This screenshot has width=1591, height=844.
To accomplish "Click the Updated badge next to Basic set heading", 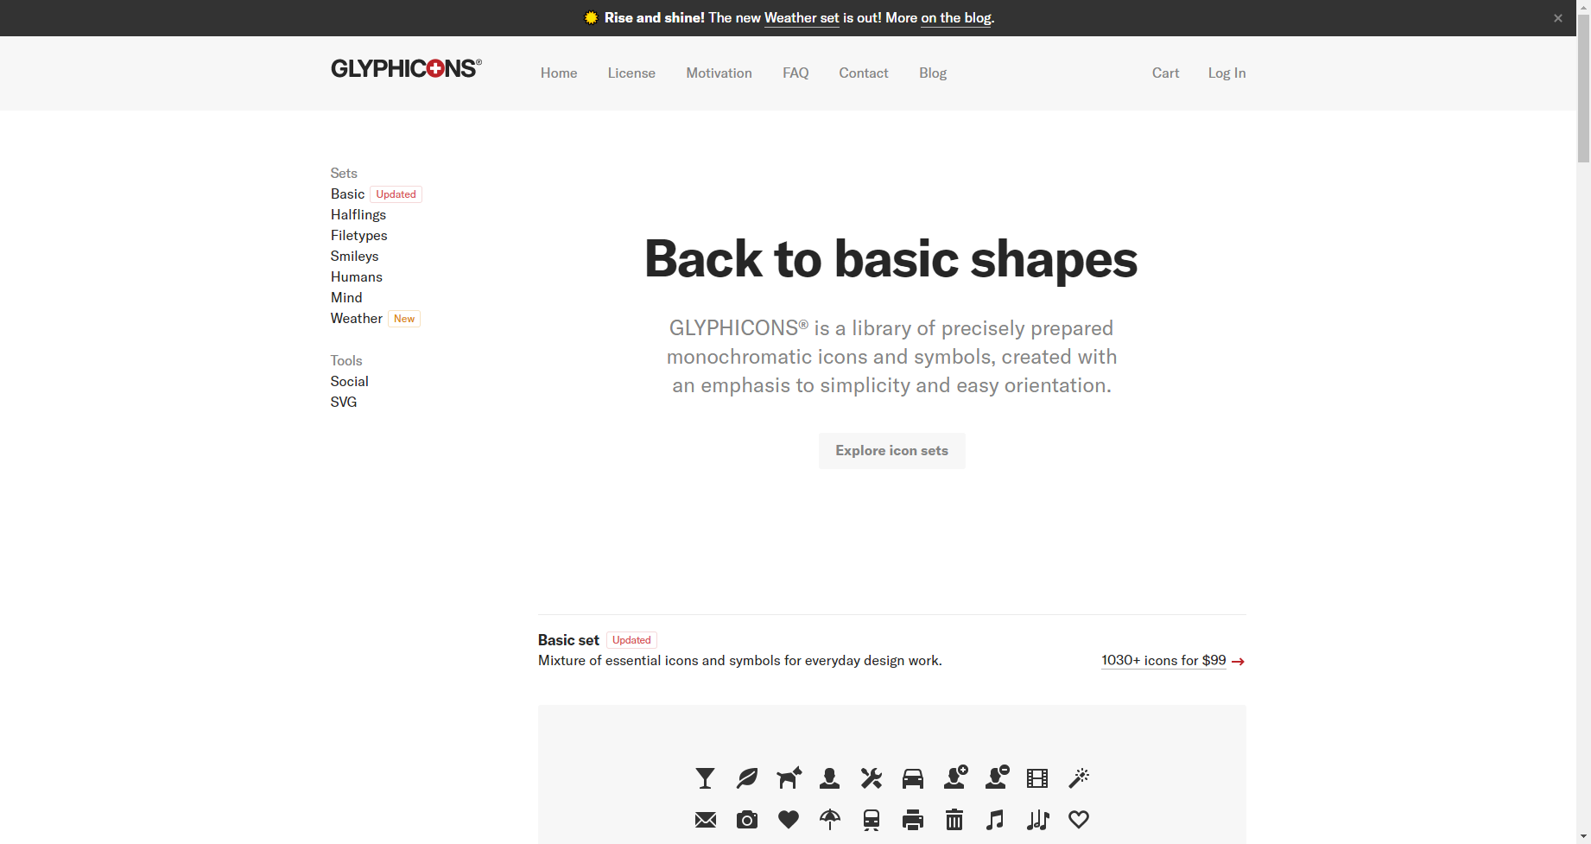I will pyautogui.click(x=631, y=640).
